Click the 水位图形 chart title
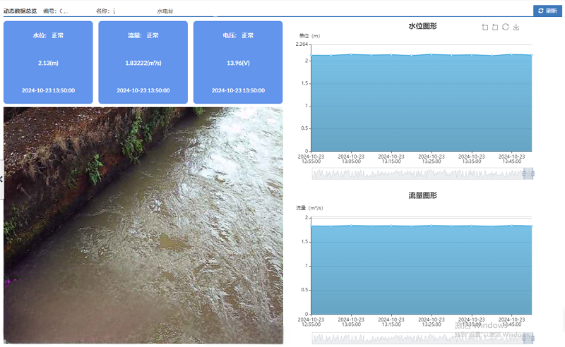565x347 pixels. pyautogui.click(x=422, y=26)
